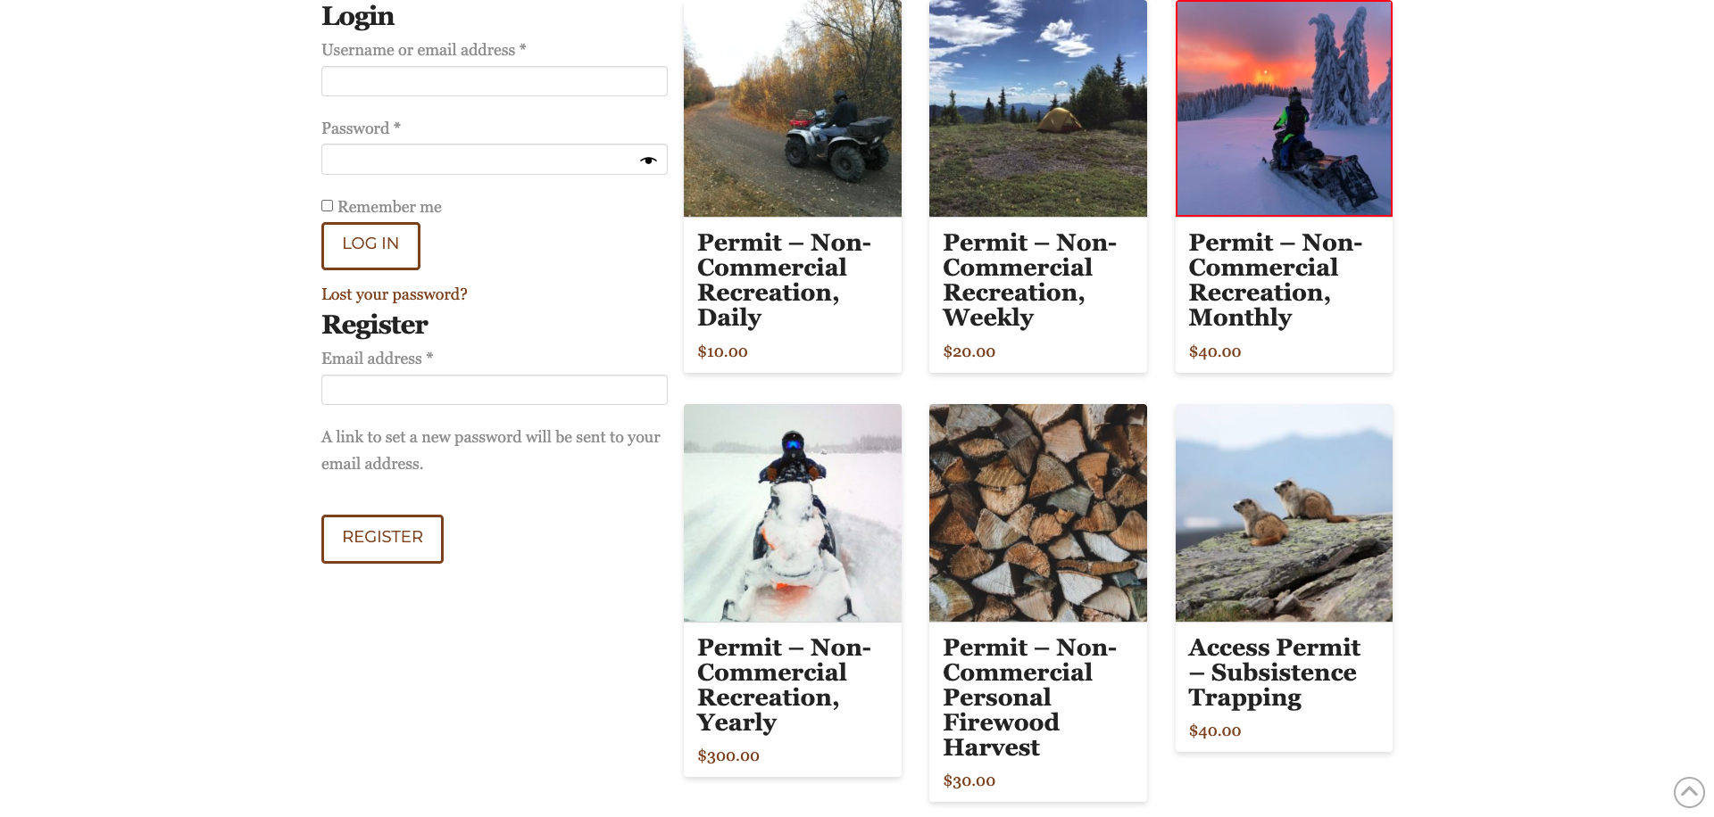Click the Register email address field
This screenshot has height=817, width=1714.
(494, 390)
